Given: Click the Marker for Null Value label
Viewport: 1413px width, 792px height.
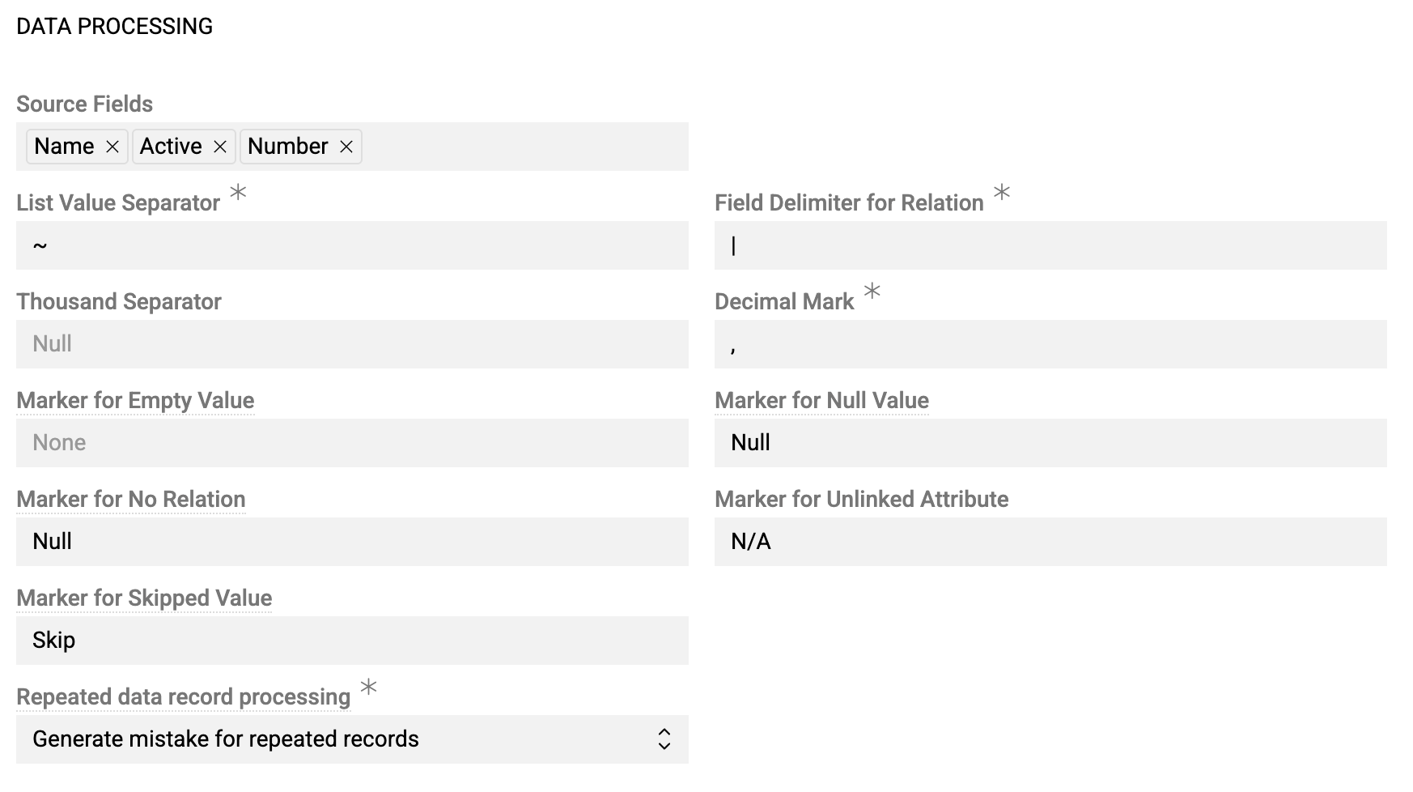Looking at the screenshot, I should tap(821, 400).
